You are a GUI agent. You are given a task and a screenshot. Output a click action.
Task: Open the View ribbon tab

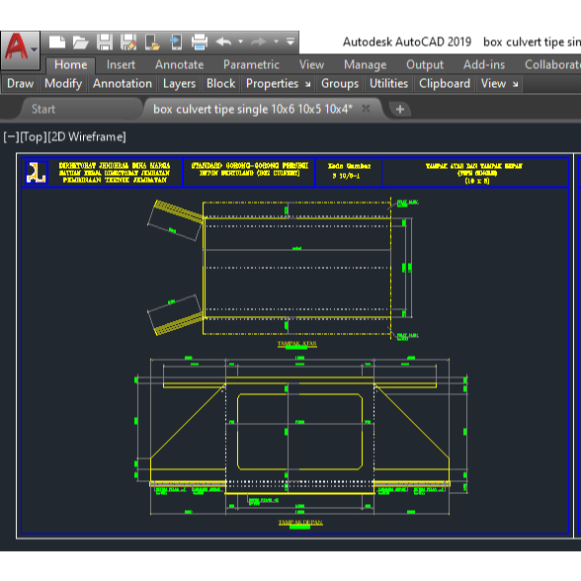coord(311,65)
